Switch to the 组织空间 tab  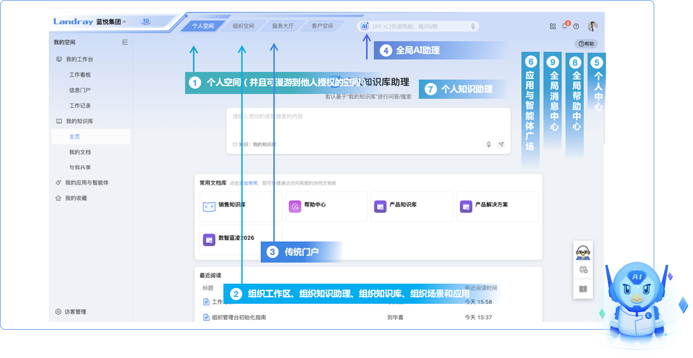coord(243,26)
